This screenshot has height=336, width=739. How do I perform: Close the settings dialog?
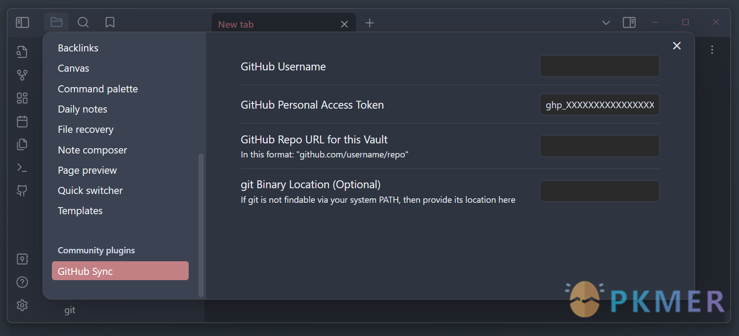[x=677, y=46]
